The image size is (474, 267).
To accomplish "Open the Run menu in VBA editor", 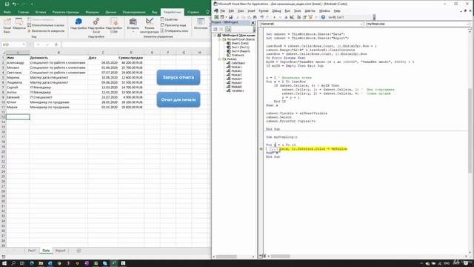I will coord(287,11).
